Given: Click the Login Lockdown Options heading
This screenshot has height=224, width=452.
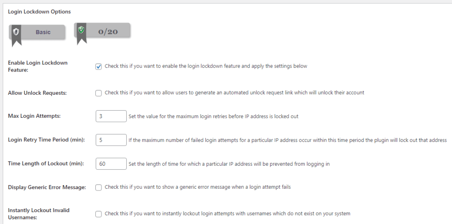Looking at the screenshot, I should (x=39, y=12).
